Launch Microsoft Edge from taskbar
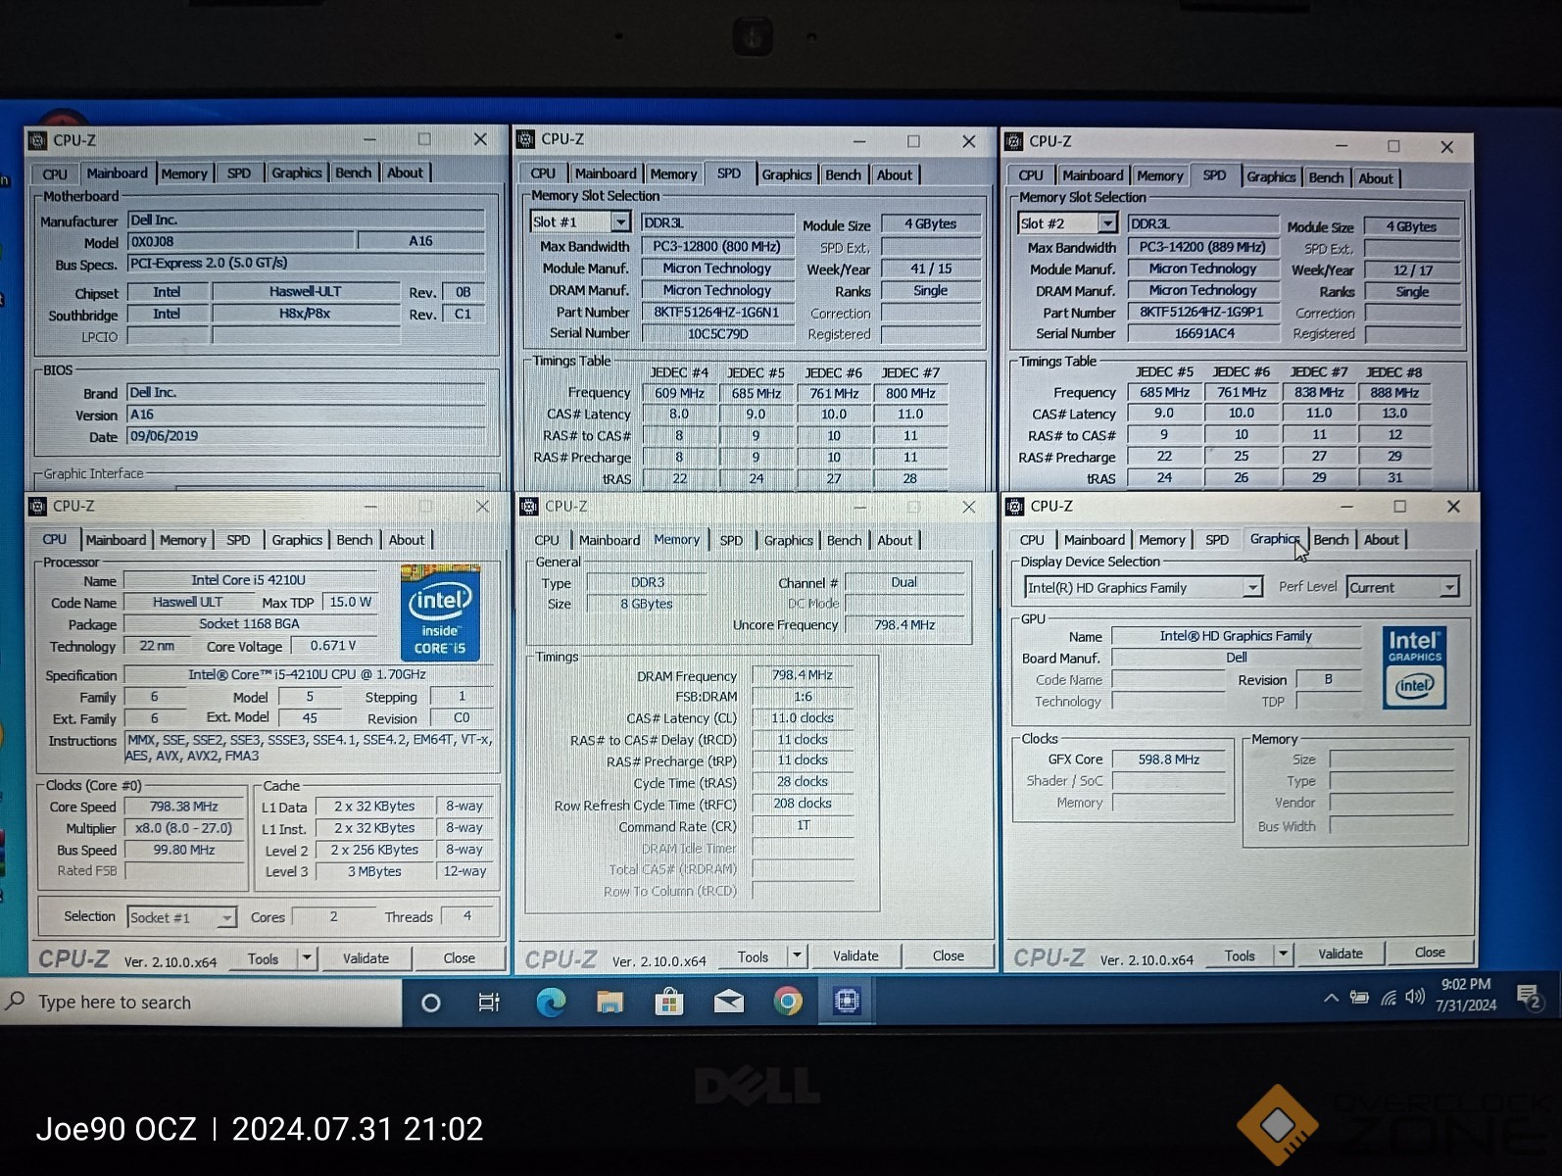Image resolution: width=1562 pixels, height=1176 pixels. coord(551,1002)
